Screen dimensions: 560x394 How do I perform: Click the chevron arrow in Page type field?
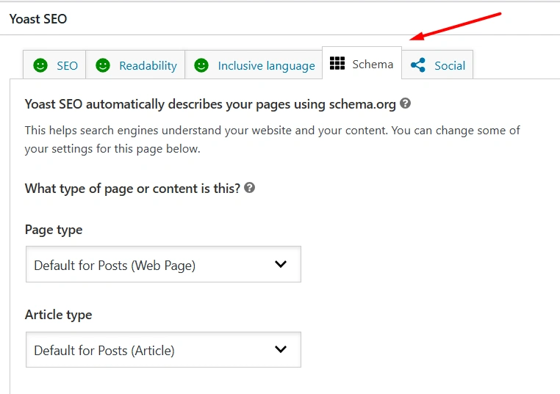(x=281, y=265)
